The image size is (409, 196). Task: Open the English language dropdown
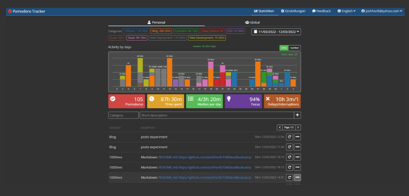point(347,11)
